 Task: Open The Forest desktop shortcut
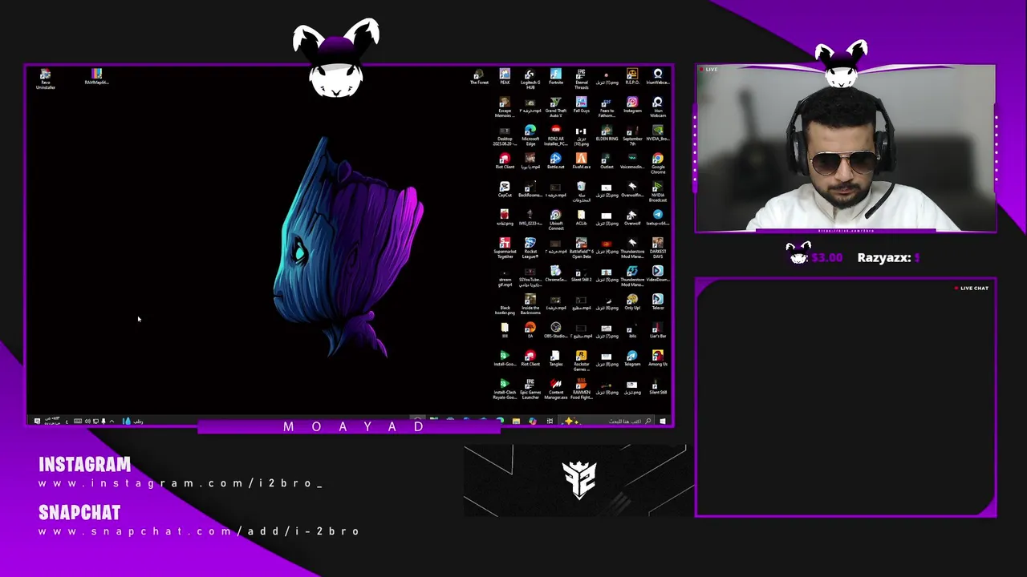tap(479, 77)
